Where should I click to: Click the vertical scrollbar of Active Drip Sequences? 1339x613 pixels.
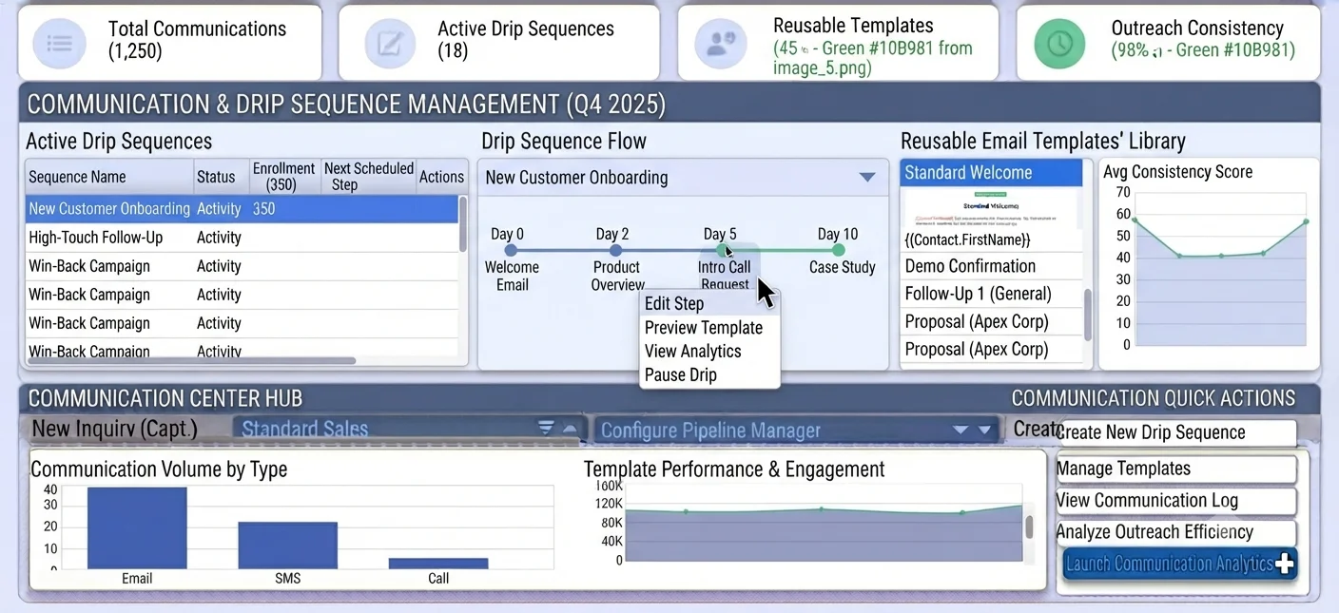click(463, 224)
